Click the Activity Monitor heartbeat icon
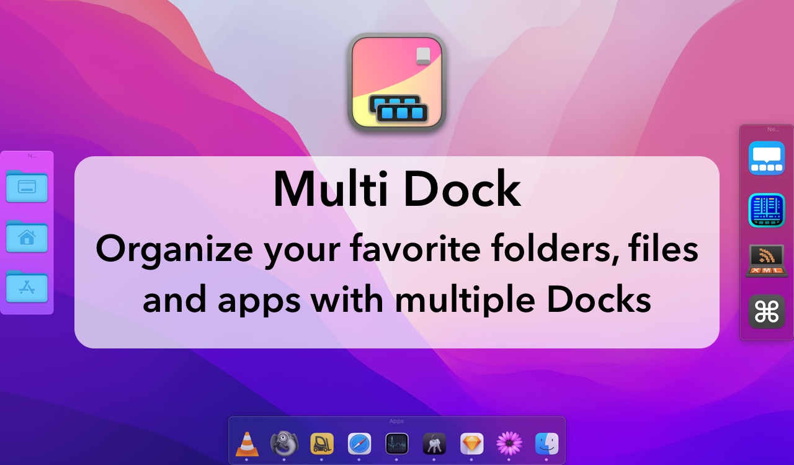794x465 pixels. click(396, 444)
